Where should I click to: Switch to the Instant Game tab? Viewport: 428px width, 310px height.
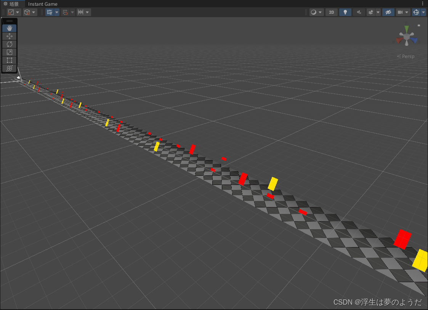[43, 4]
